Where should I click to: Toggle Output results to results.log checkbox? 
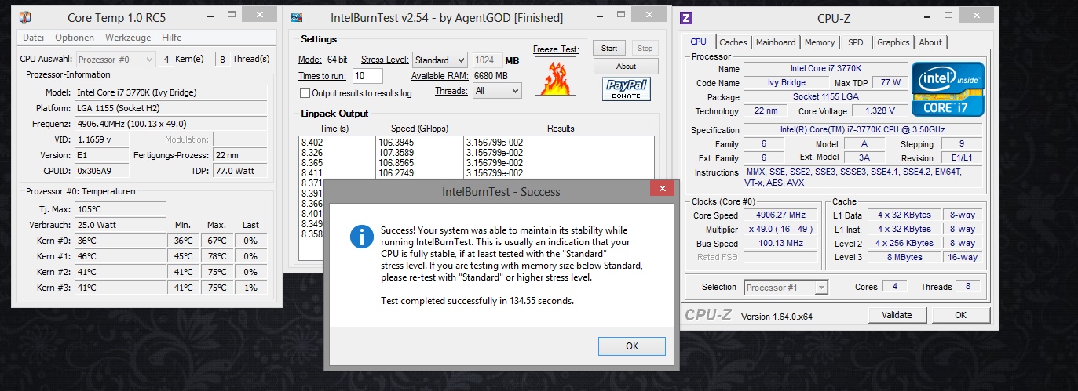[305, 93]
